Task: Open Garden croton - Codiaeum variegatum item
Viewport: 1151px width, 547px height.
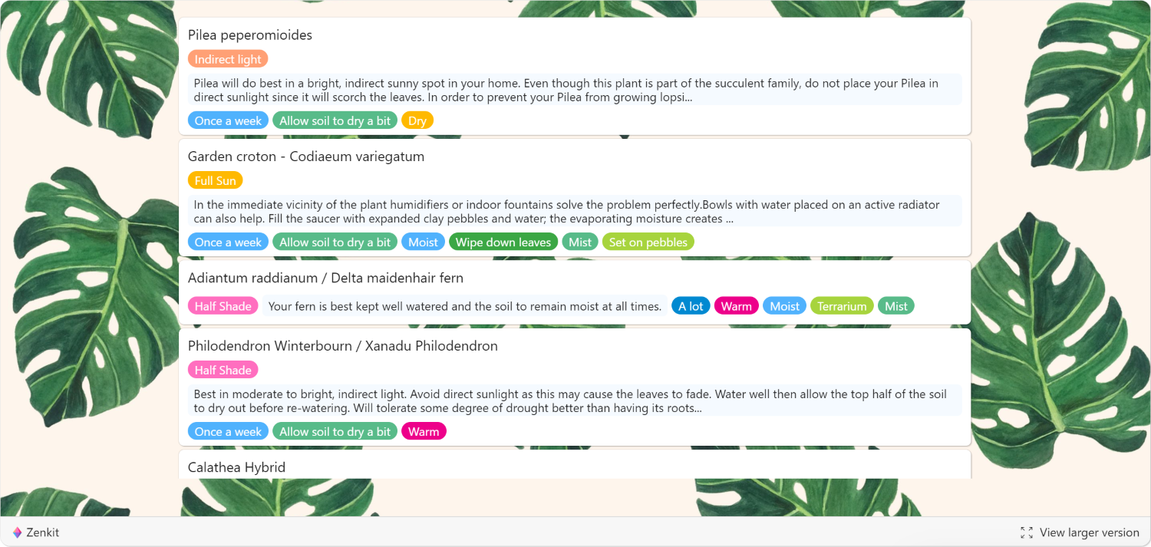Action: point(306,157)
